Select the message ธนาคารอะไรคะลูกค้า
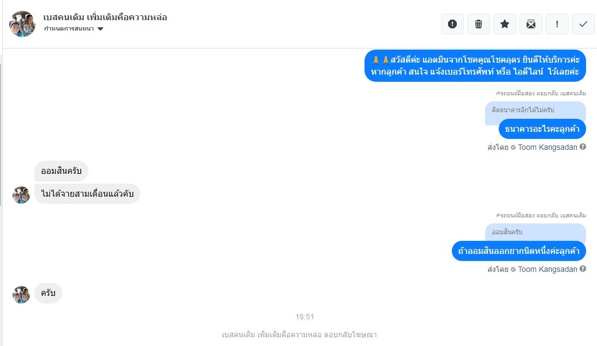The width and height of the screenshot is (597, 346). 542,129
